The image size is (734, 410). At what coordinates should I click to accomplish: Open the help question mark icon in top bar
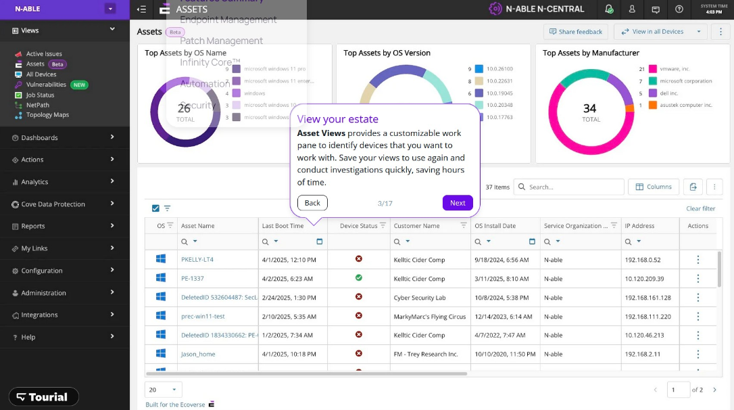[679, 9]
